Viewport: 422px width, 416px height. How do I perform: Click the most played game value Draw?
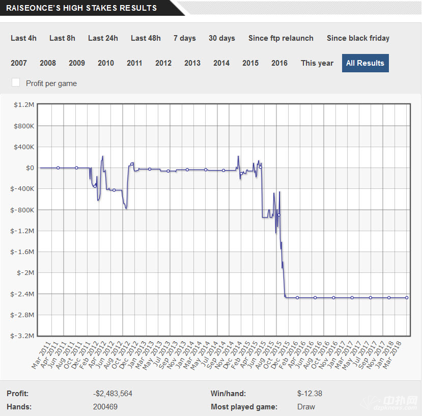coord(306,406)
